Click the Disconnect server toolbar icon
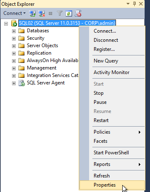Viewport: 150px width, 192px height. [41, 14]
